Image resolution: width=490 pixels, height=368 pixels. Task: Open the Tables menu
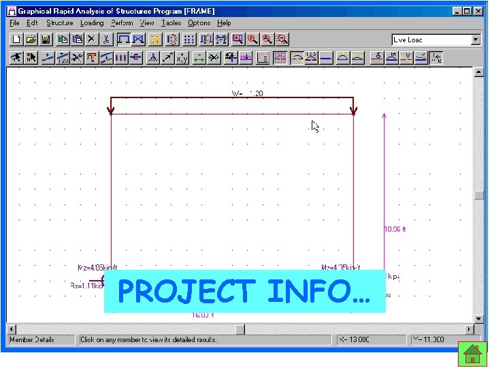tap(171, 23)
